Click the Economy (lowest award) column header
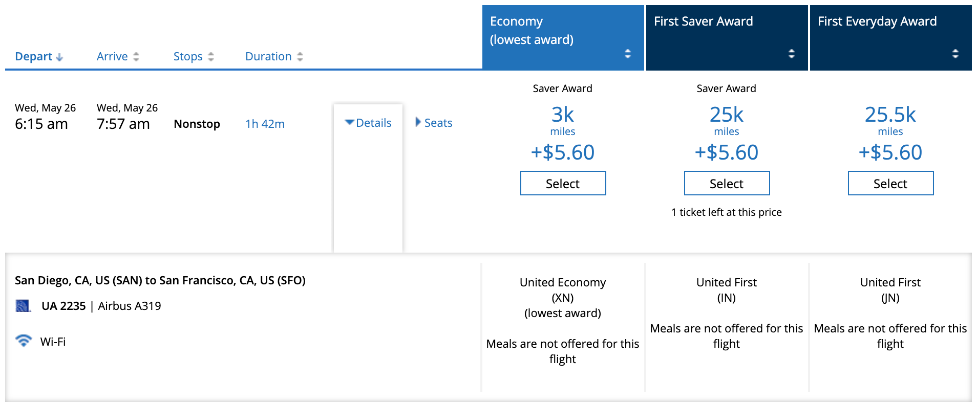Screen dimensions: 977x403 (532, 31)
